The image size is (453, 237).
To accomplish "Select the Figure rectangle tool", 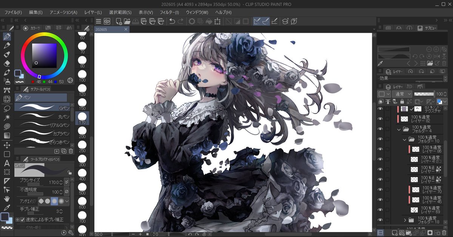I will 7,154.
